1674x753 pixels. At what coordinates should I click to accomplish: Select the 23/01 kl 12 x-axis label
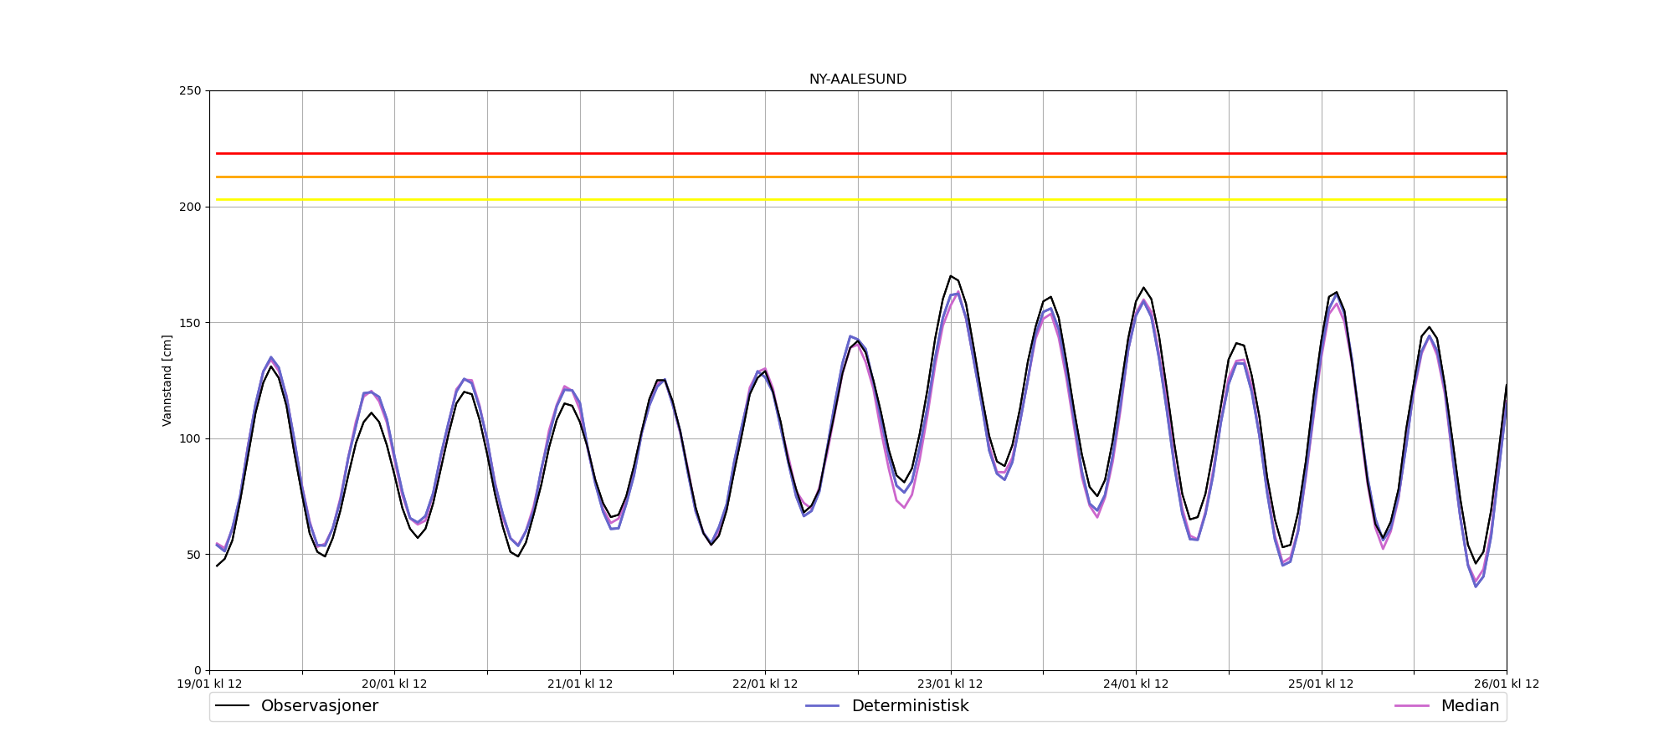point(950,684)
